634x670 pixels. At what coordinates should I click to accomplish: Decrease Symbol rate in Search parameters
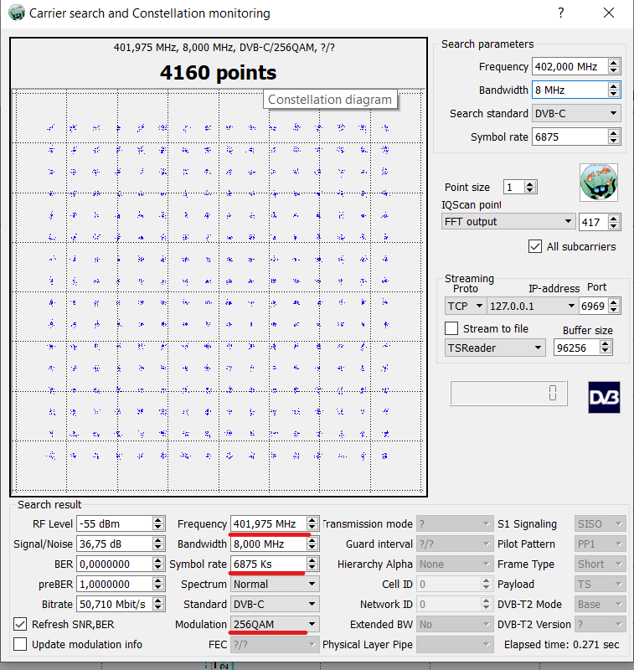point(614,141)
